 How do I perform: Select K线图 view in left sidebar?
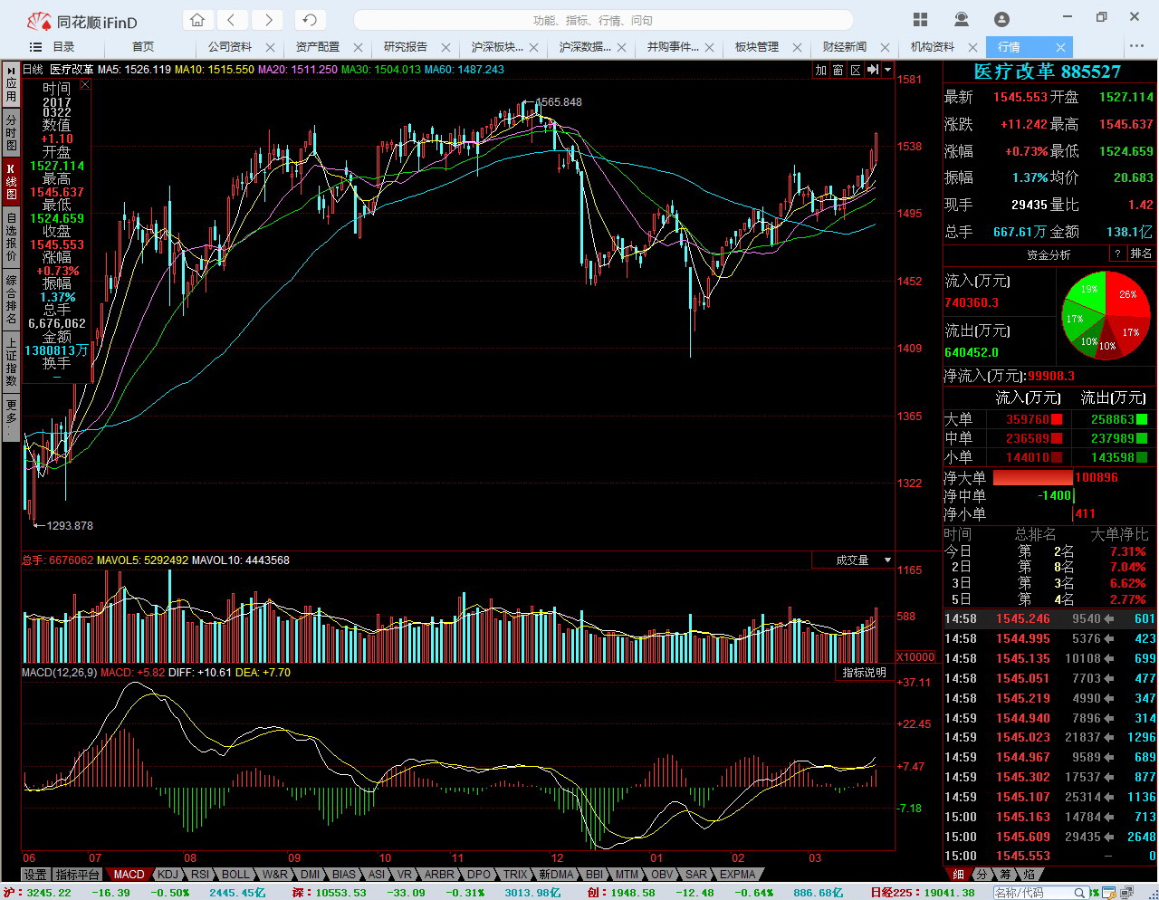pyautogui.click(x=11, y=181)
